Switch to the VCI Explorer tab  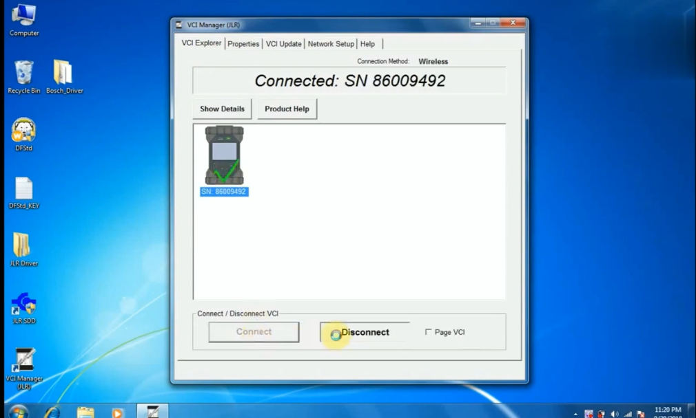click(x=201, y=43)
